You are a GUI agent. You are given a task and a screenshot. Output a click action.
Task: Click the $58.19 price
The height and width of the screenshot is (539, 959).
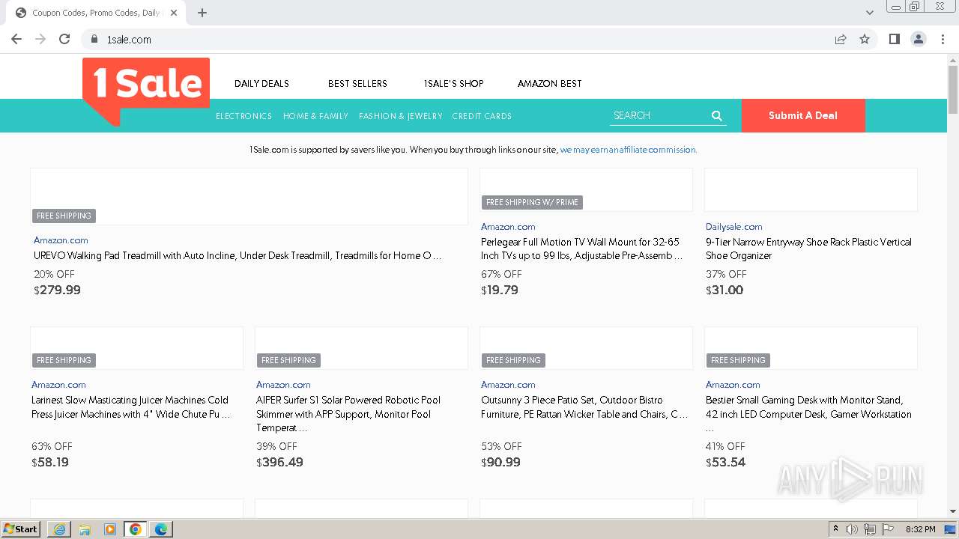[x=50, y=463]
